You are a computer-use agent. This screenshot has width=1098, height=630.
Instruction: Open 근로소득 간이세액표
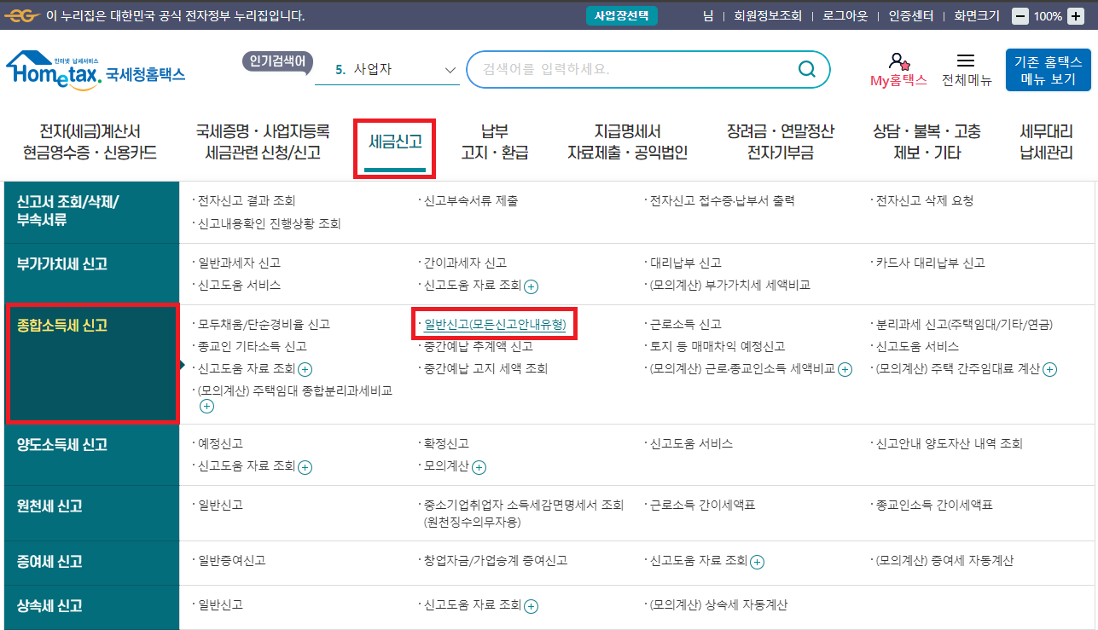tap(703, 506)
